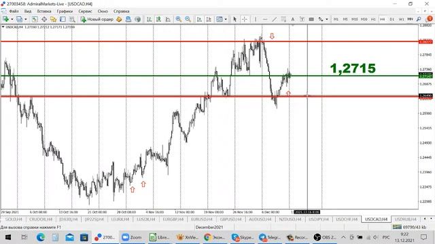435x244 pixels.
Task: Open the Графики menu
Action: pos(65,12)
